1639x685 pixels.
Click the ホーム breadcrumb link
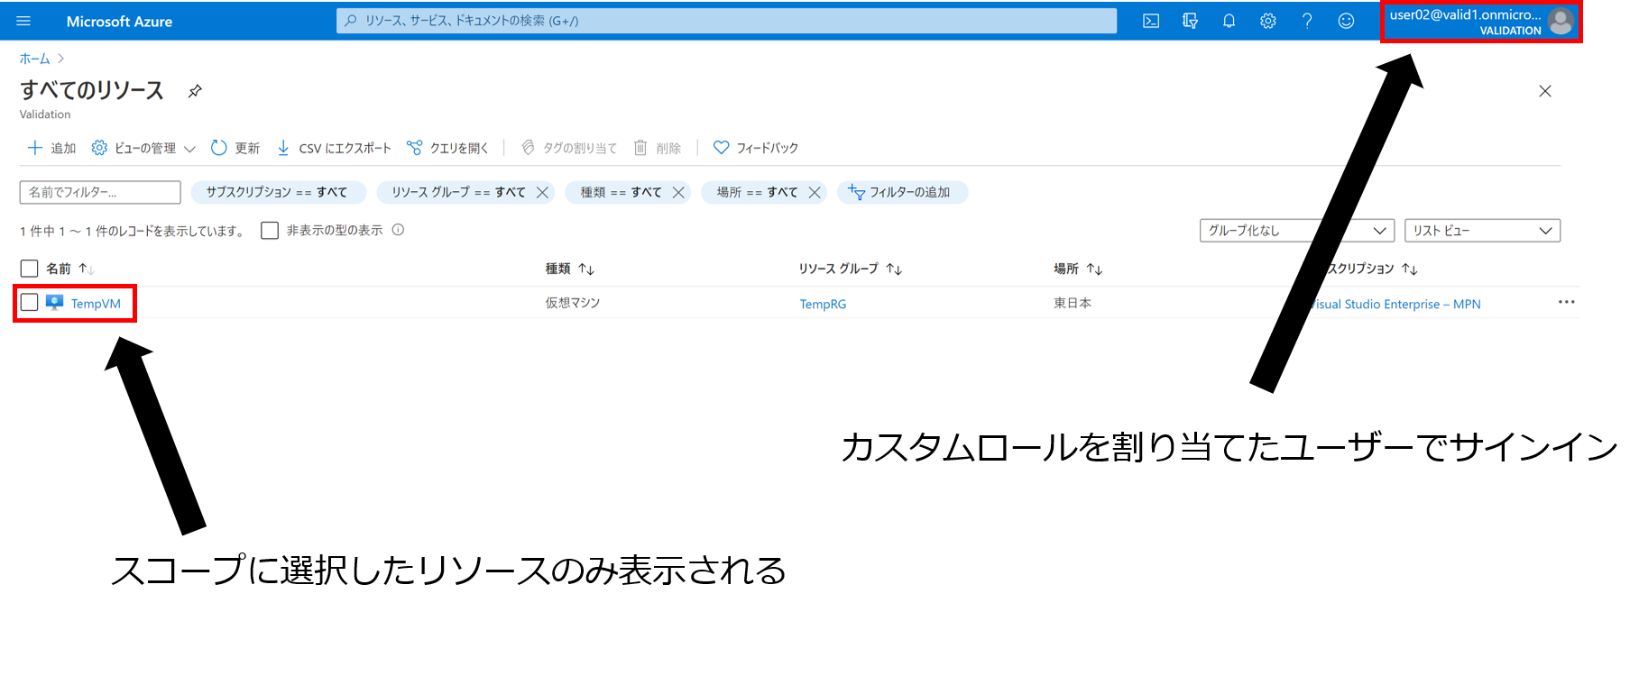tap(35, 59)
